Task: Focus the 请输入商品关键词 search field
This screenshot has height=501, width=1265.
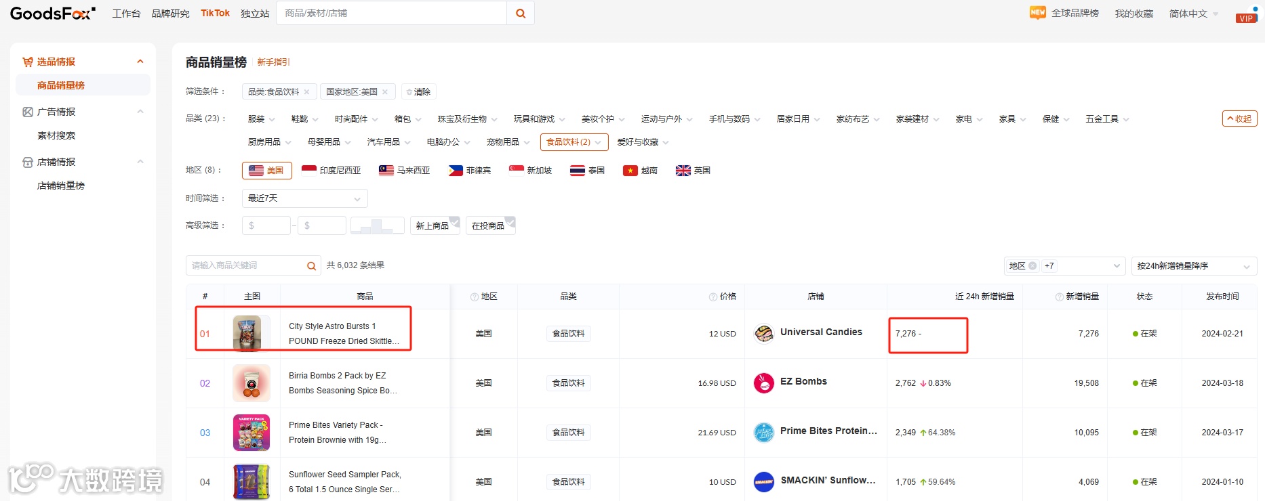Action: click(245, 265)
